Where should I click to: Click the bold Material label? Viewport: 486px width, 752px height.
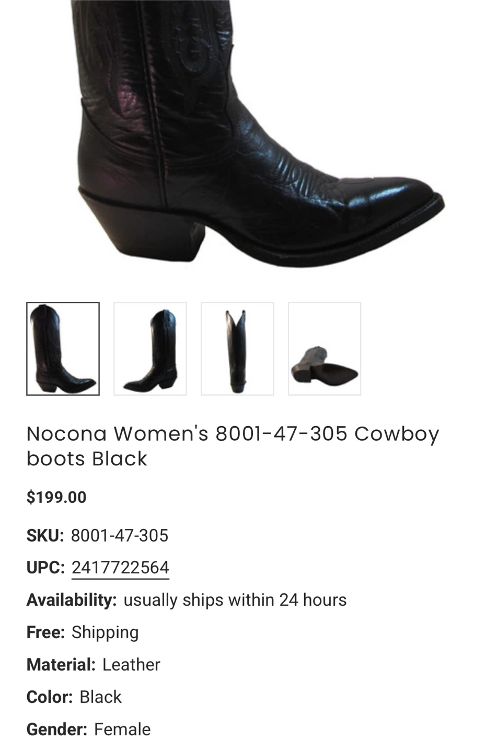click(x=61, y=665)
